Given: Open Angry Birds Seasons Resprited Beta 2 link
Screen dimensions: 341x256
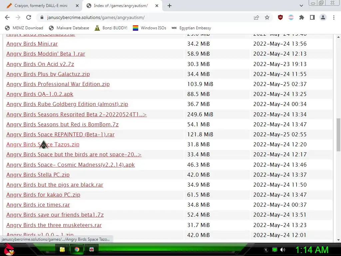Looking at the screenshot, I should 77,114.
